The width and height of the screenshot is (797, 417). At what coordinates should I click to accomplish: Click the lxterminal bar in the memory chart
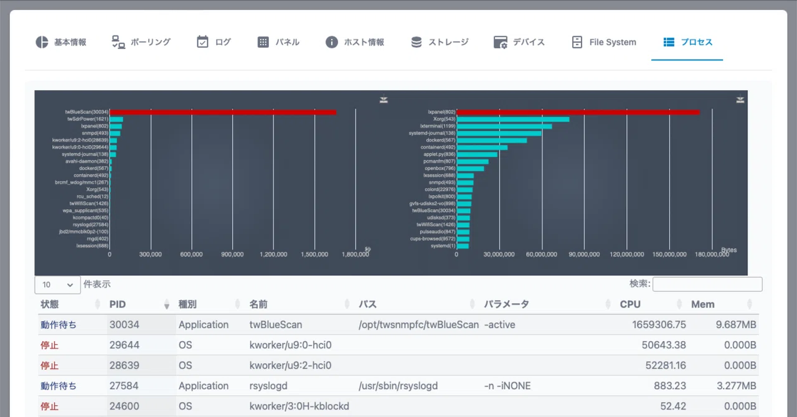pyautogui.click(x=504, y=126)
